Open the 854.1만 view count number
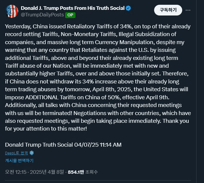The height and width of the screenshot is (183, 204). (76, 172)
